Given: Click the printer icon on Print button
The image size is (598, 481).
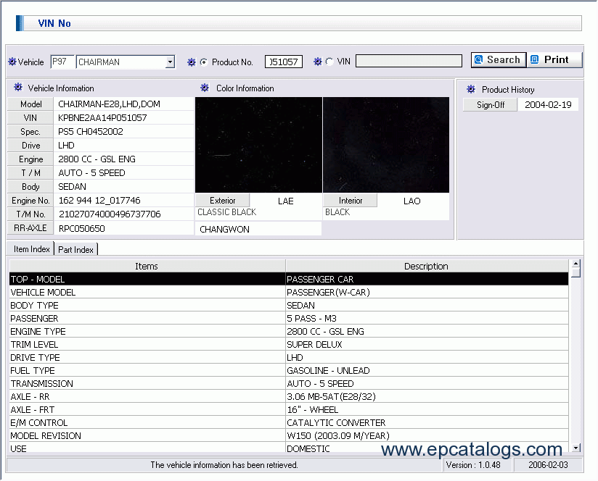Looking at the screenshot, I should [x=535, y=59].
